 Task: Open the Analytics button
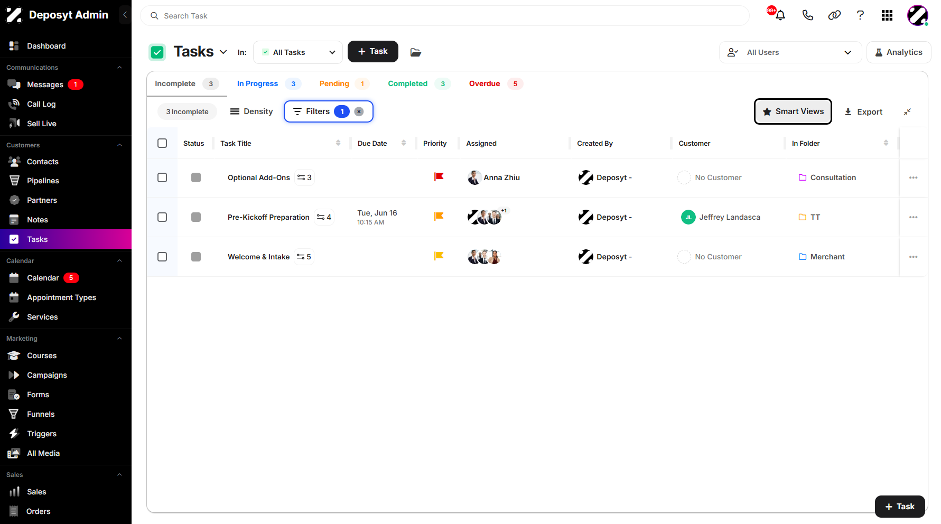coord(899,52)
